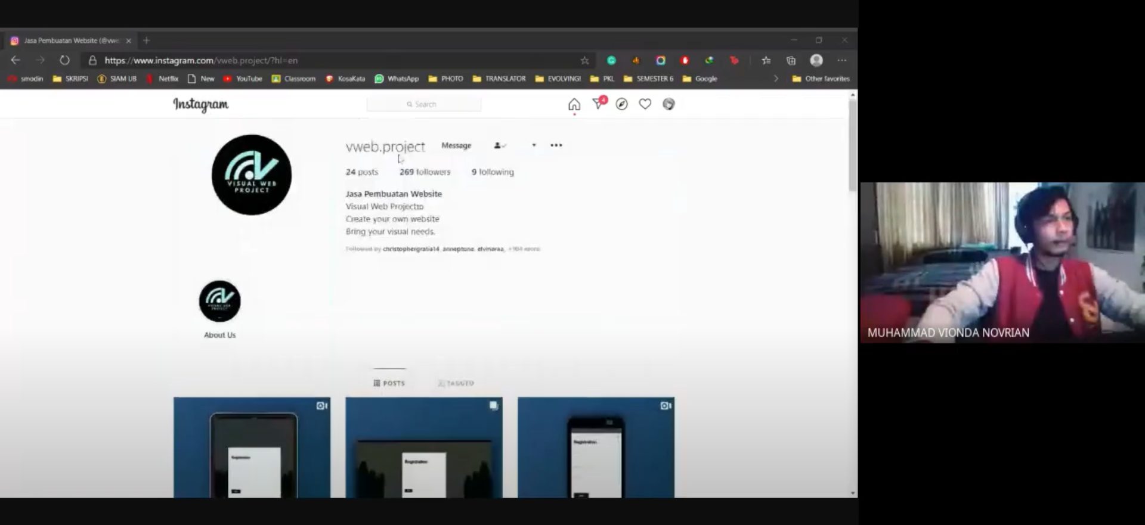Screen dimensions: 1145x525
Task: Open profile options three-dot menu
Action: pyautogui.click(x=556, y=145)
